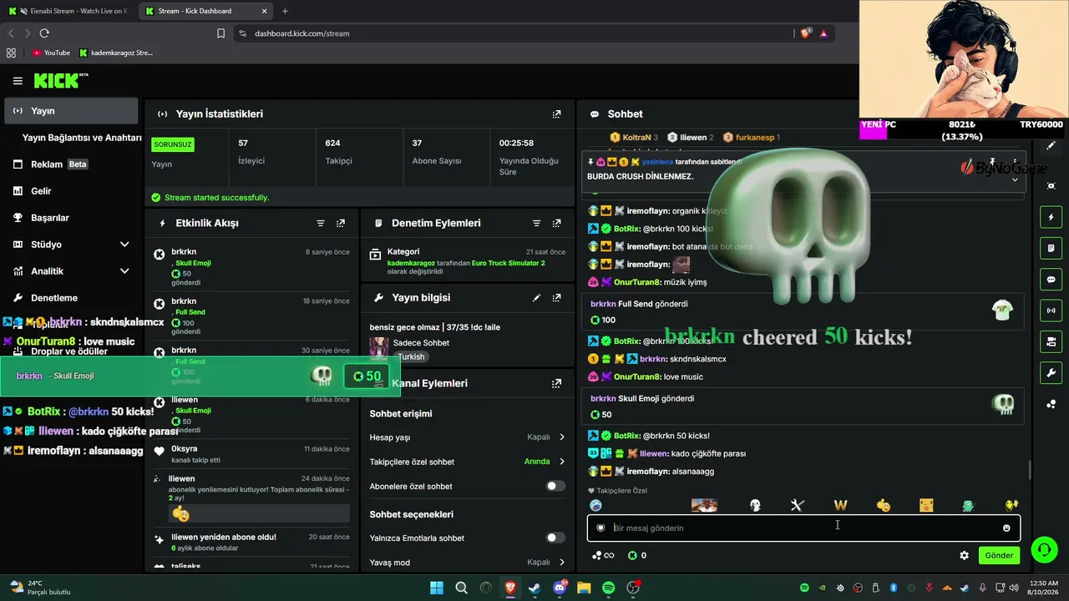This screenshot has width=1069, height=601.
Task: Click the chat panel scrollbar
Action: point(1029,470)
